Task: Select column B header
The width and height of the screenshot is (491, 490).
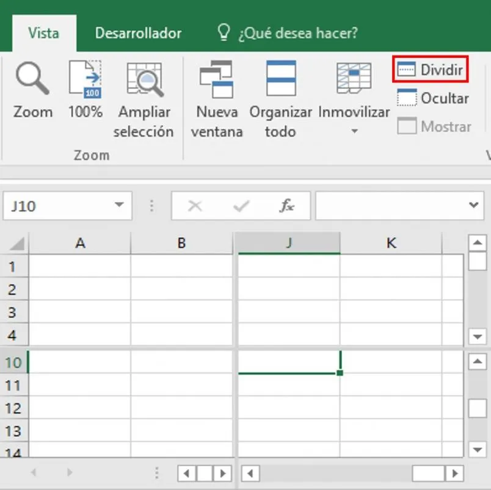Action: point(181,243)
